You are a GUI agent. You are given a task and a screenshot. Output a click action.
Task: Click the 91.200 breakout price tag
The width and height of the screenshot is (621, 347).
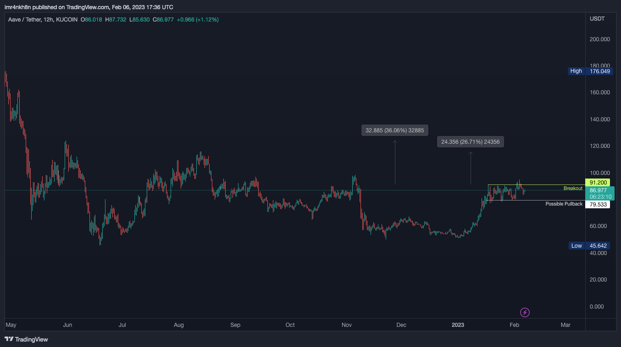[x=598, y=182]
